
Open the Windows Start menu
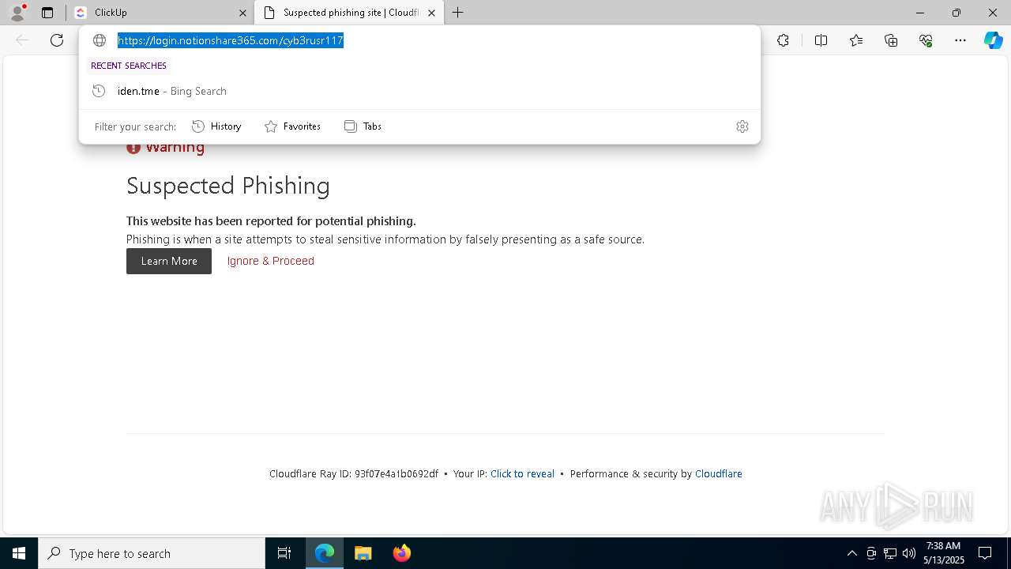[19, 553]
